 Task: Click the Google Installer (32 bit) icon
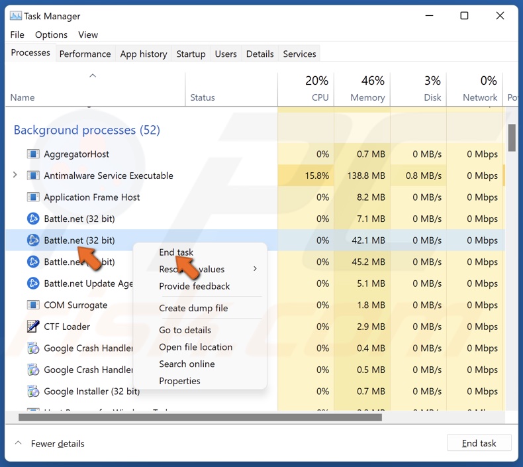tap(33, 391)
